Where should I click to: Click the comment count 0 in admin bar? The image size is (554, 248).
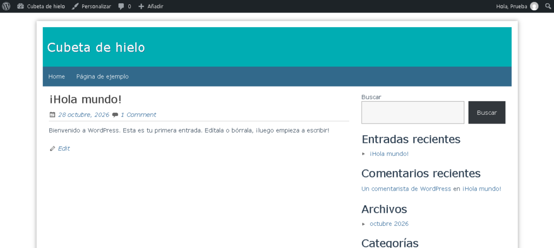click(129, 6)
